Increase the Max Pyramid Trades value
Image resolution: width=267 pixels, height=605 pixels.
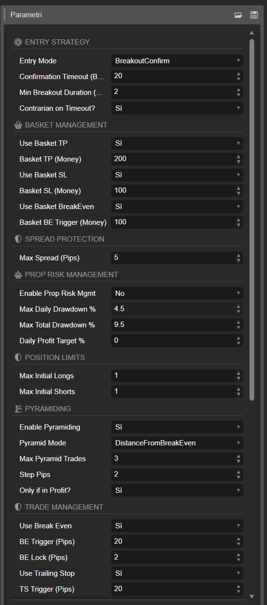tap(239, 456)
